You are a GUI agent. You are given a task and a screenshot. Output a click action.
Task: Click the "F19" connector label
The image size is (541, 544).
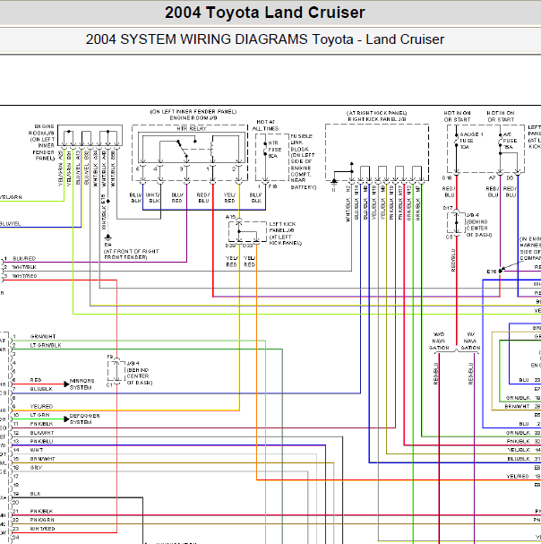[x=272, y=186]
